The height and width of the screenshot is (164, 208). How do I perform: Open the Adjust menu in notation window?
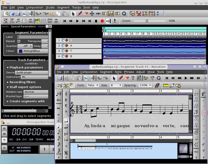click(140, 72)
